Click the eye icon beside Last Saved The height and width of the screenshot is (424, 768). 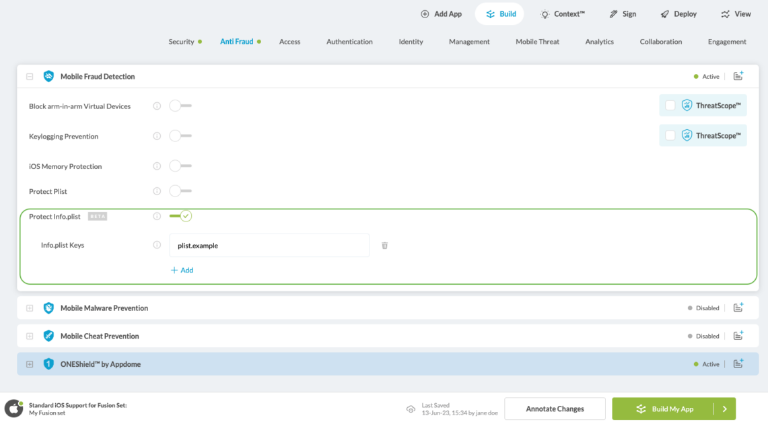(411, 409)
